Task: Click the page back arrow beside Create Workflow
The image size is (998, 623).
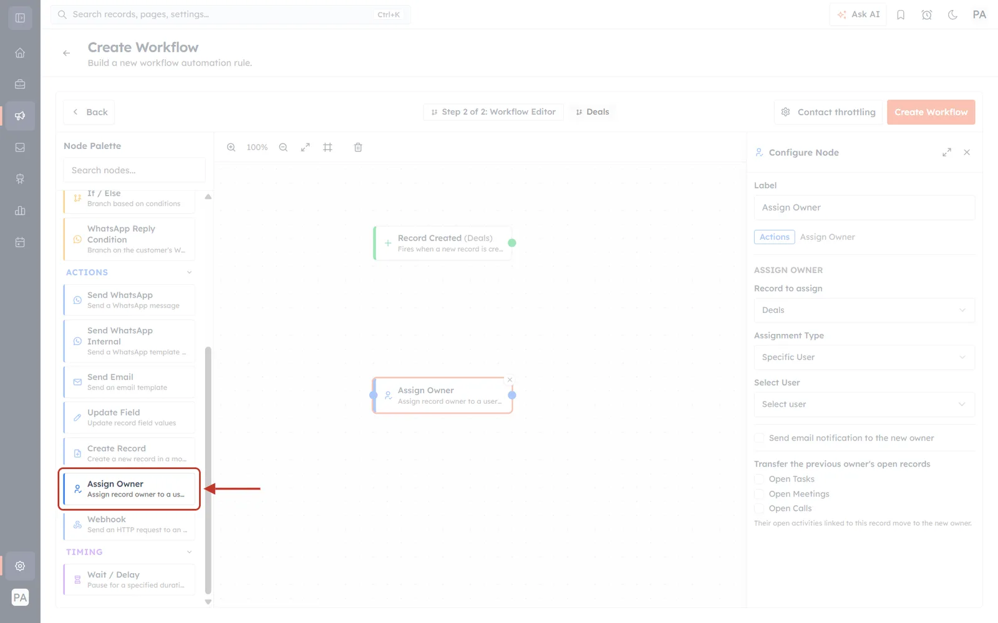Action: pos(66,54)
